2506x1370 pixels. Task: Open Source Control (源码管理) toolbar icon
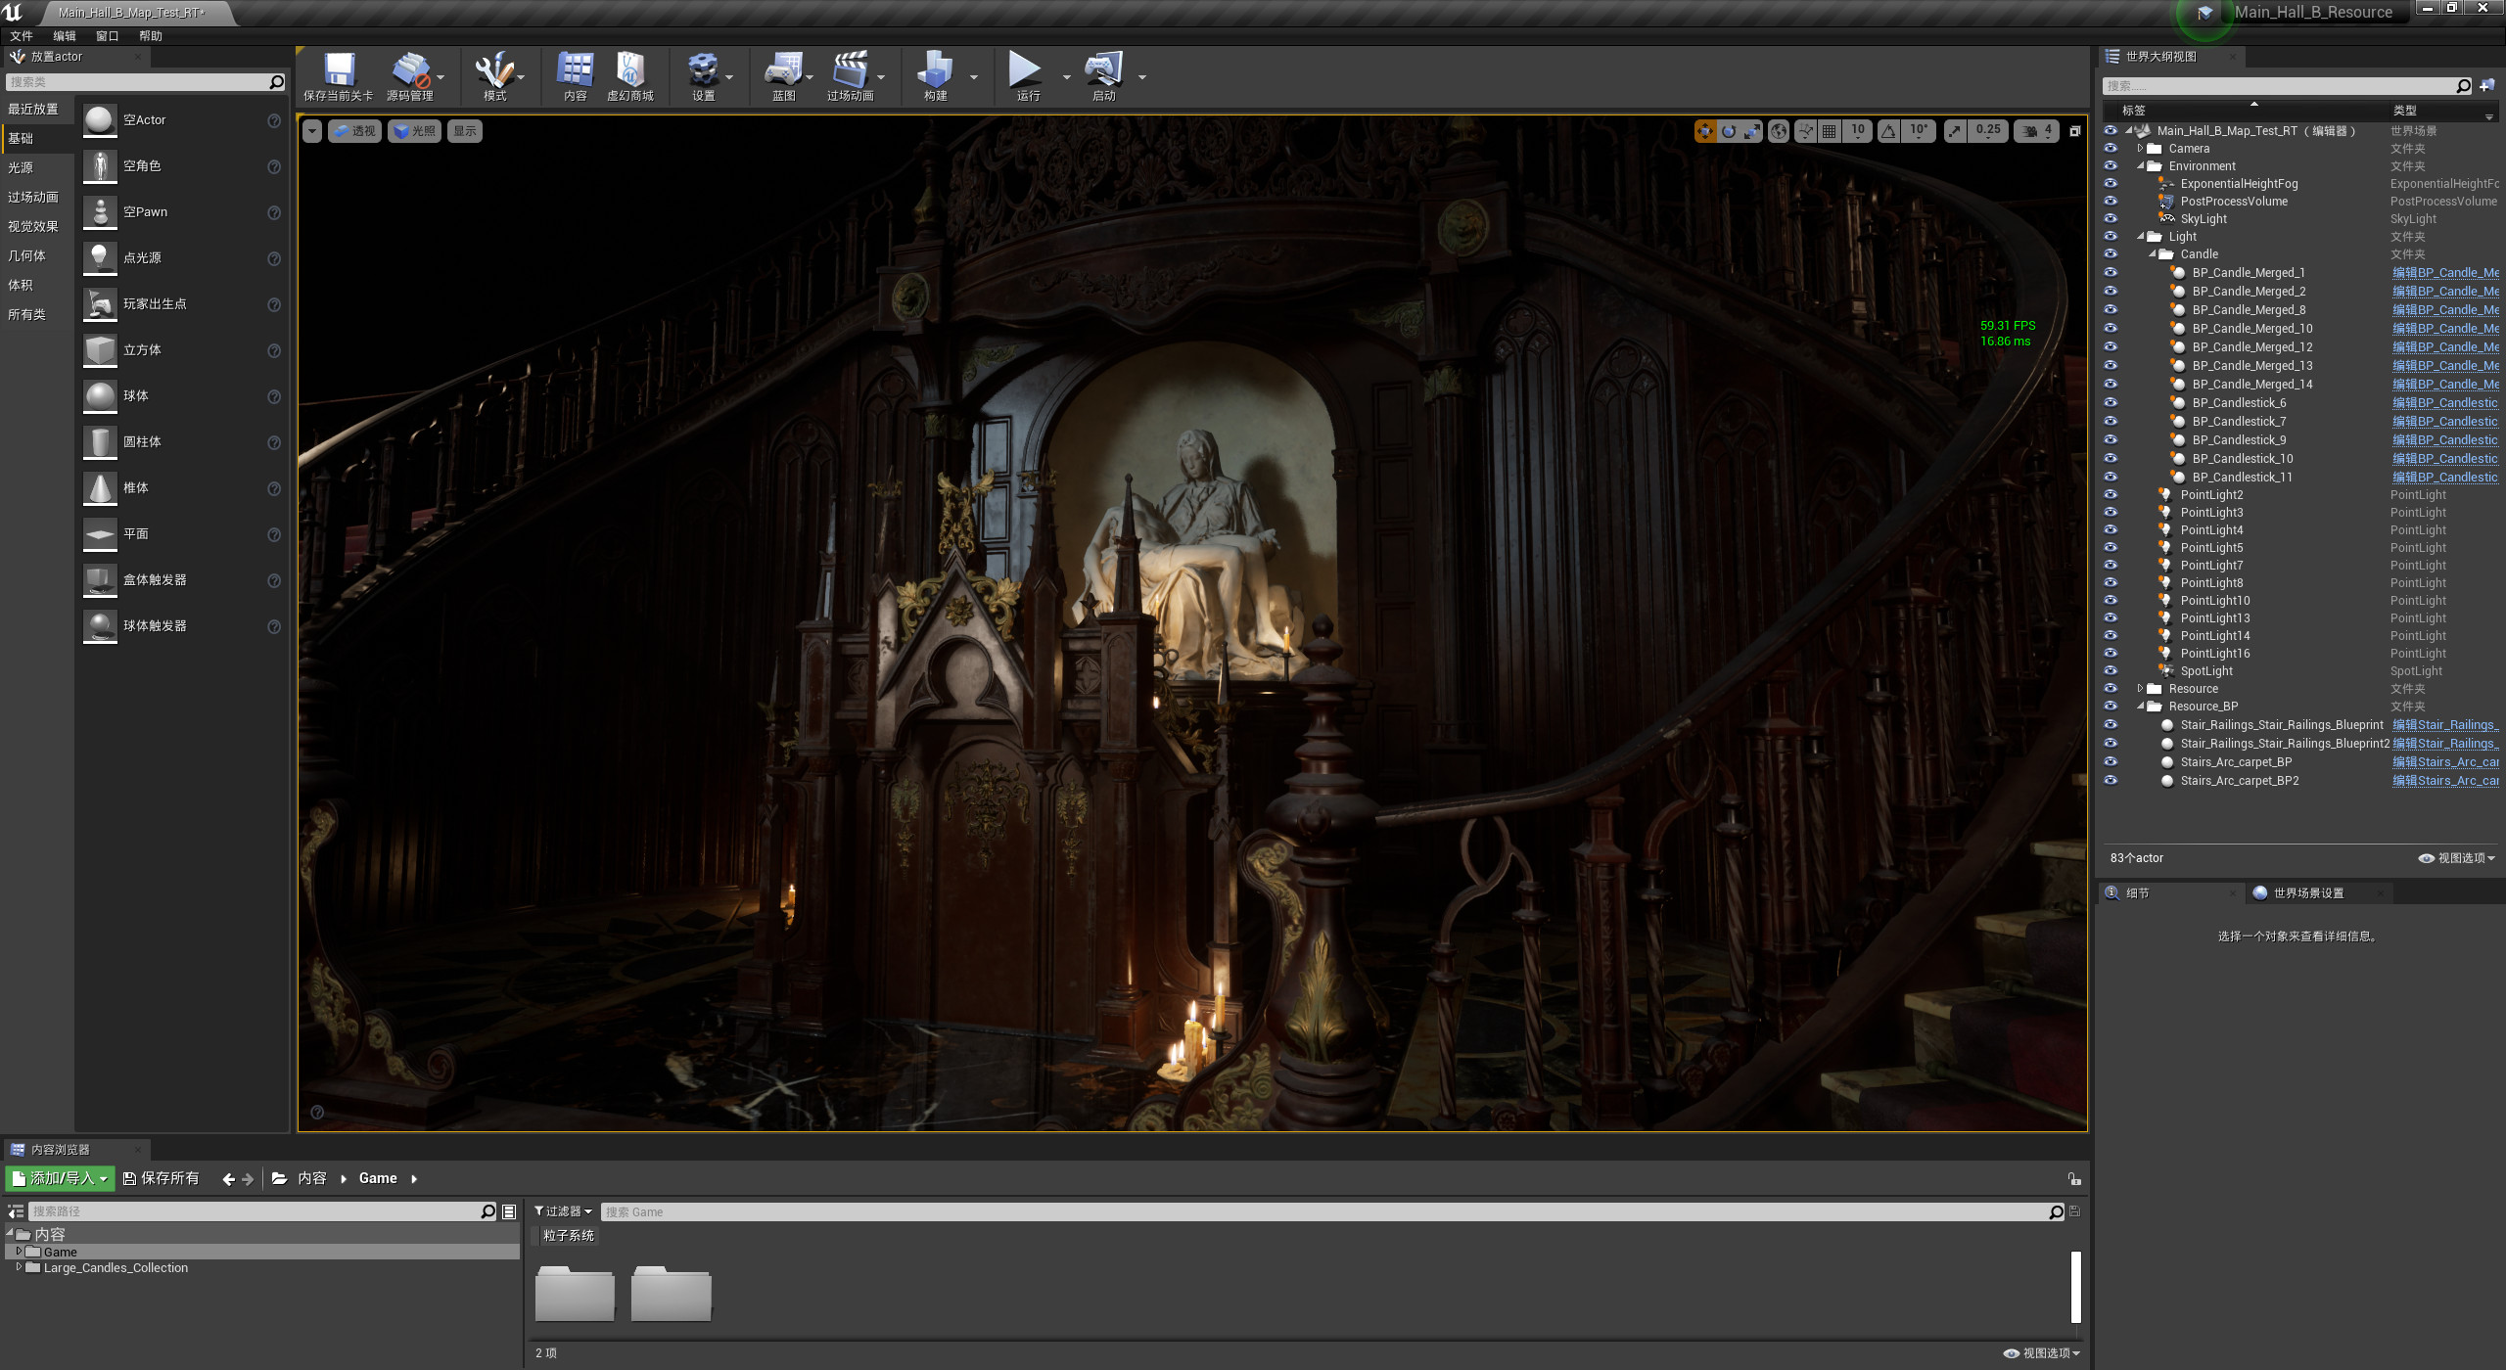point(410,76)
